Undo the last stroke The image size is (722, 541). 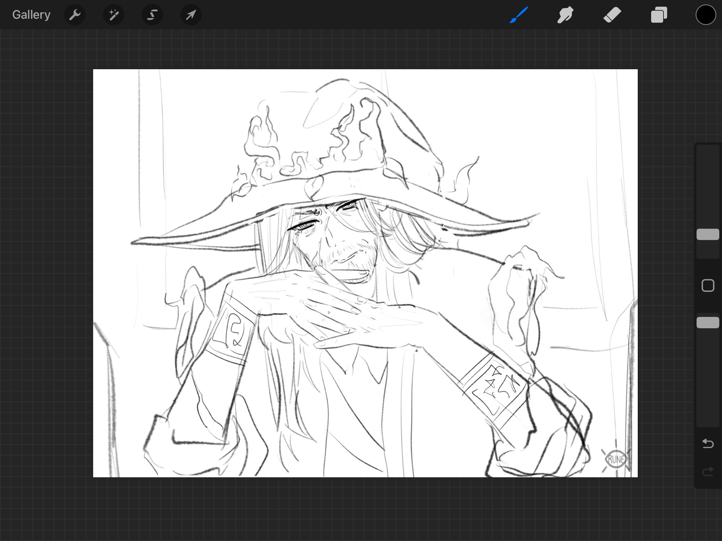pyautogui.click(x=708, y=443)
